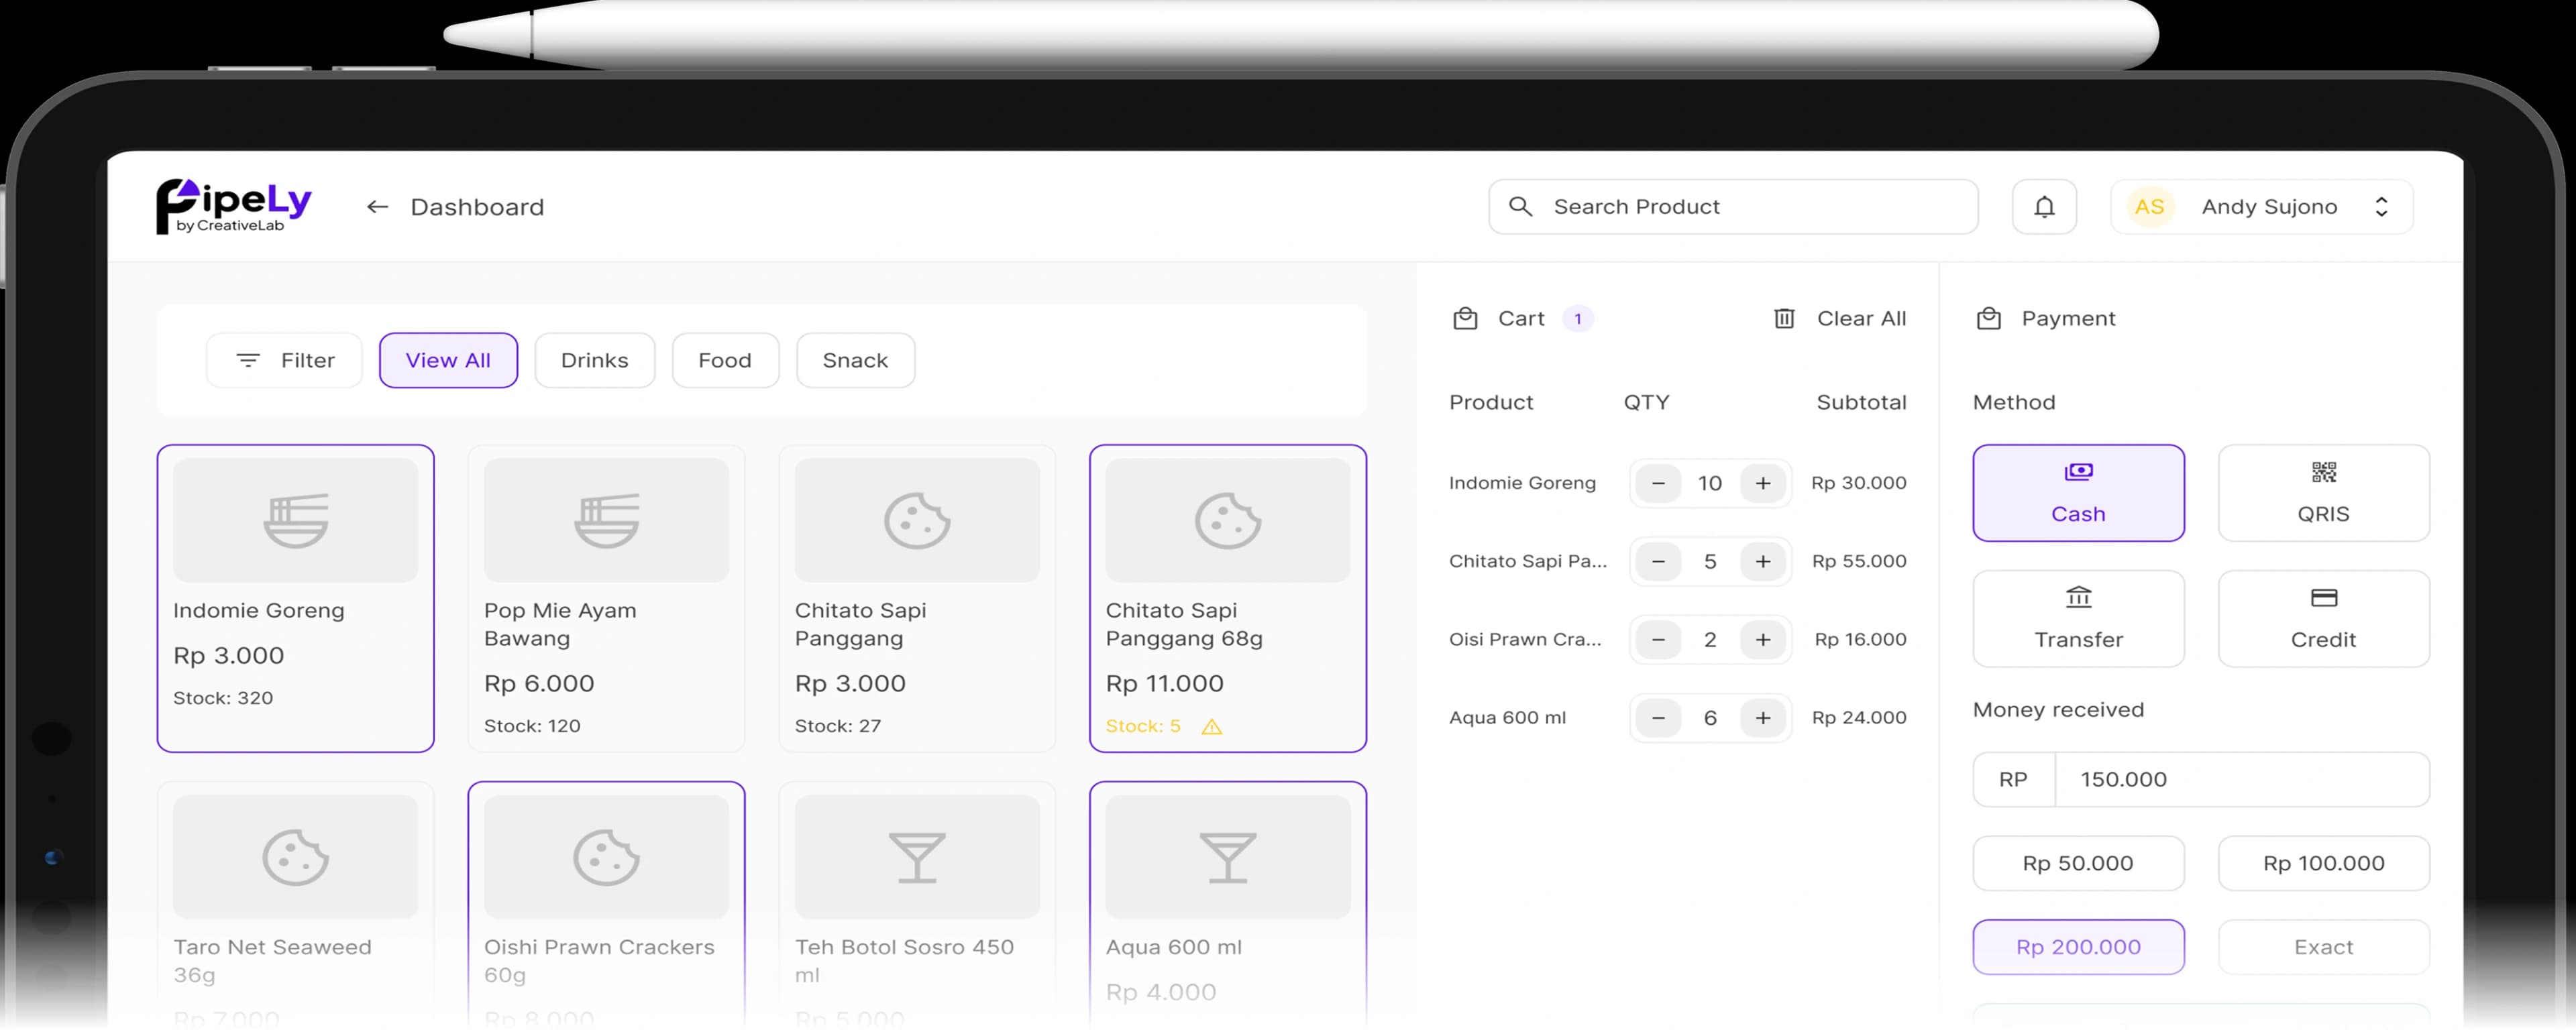Select Transfer payment method
Viewport: 2576px width, 1030px height.
pyautogui.click(x=2078, y=619)
